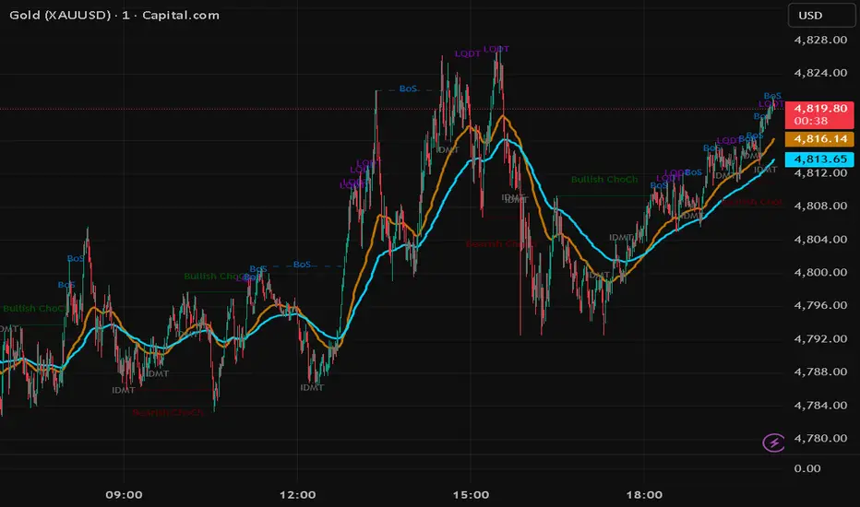The image size is (860, 507).
Task: Click the 0.00 indicator scale label
Action: coord(807,468)
